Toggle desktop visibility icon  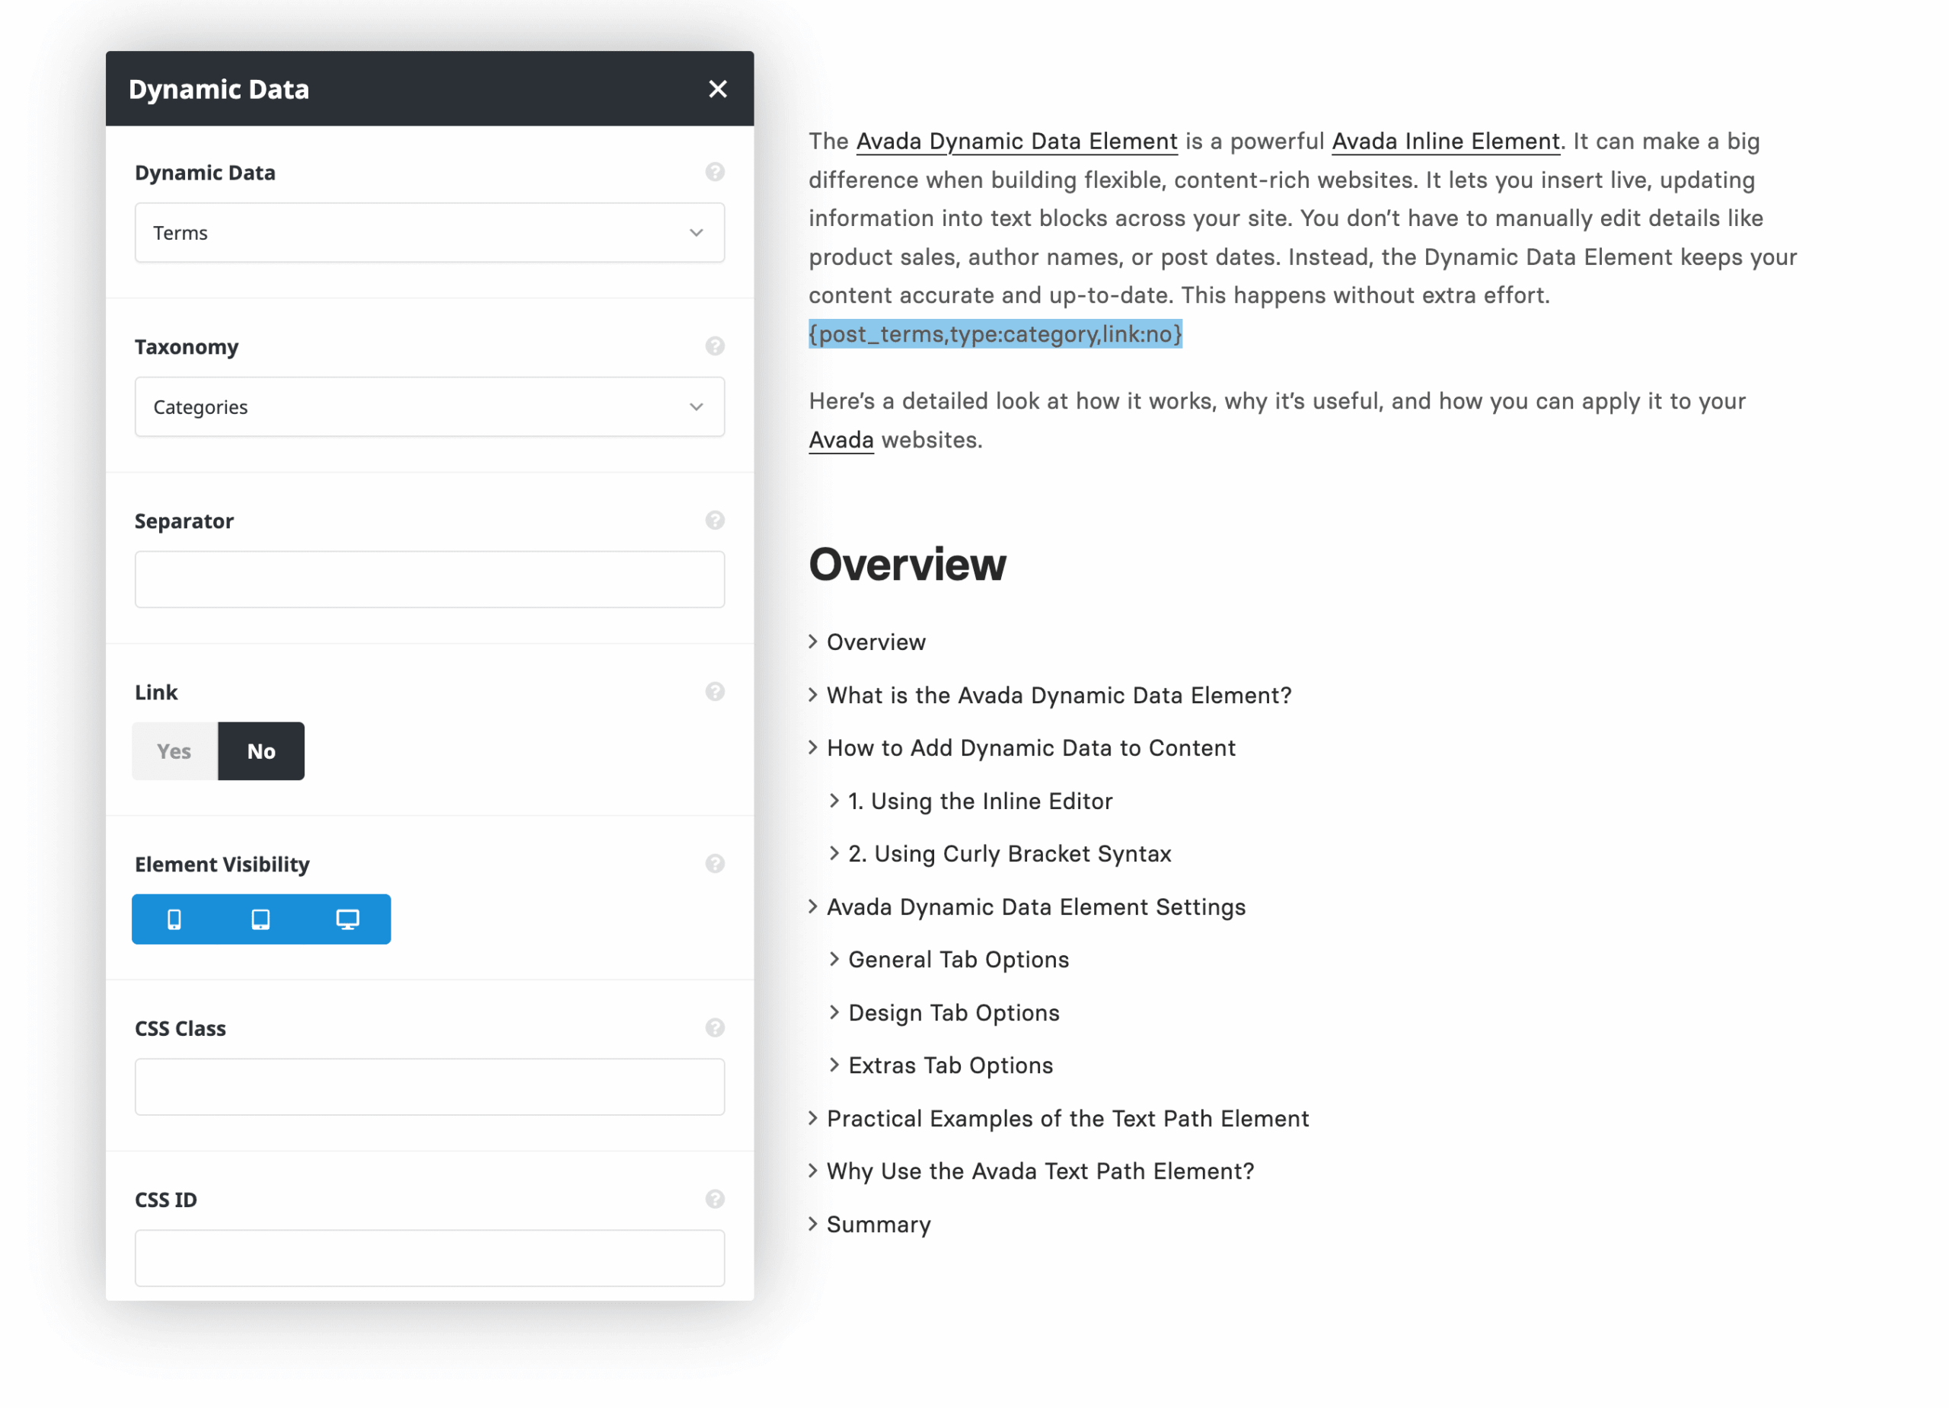point(347,920)
